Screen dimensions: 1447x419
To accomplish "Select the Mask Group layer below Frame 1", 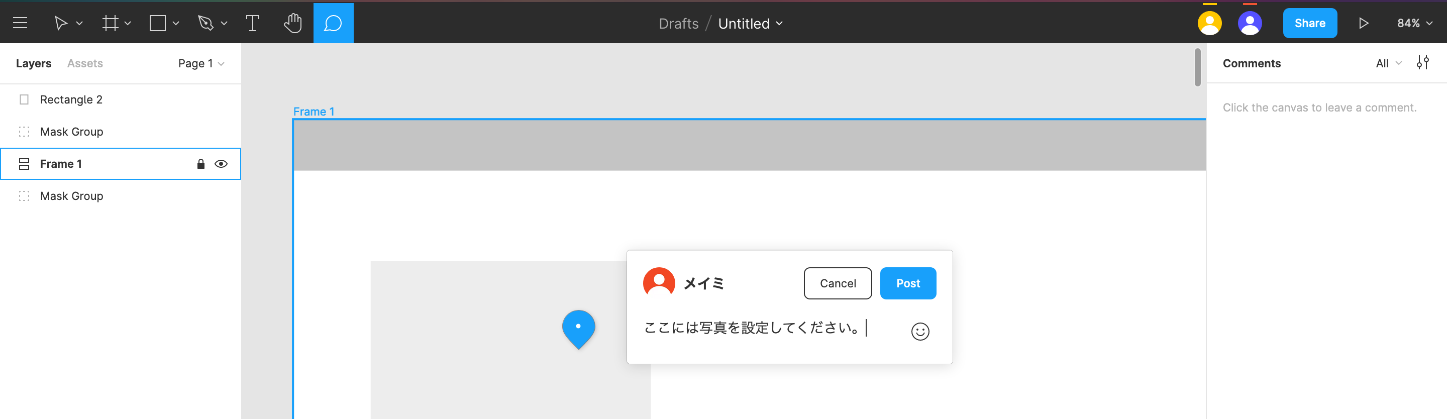I will 121,196.
